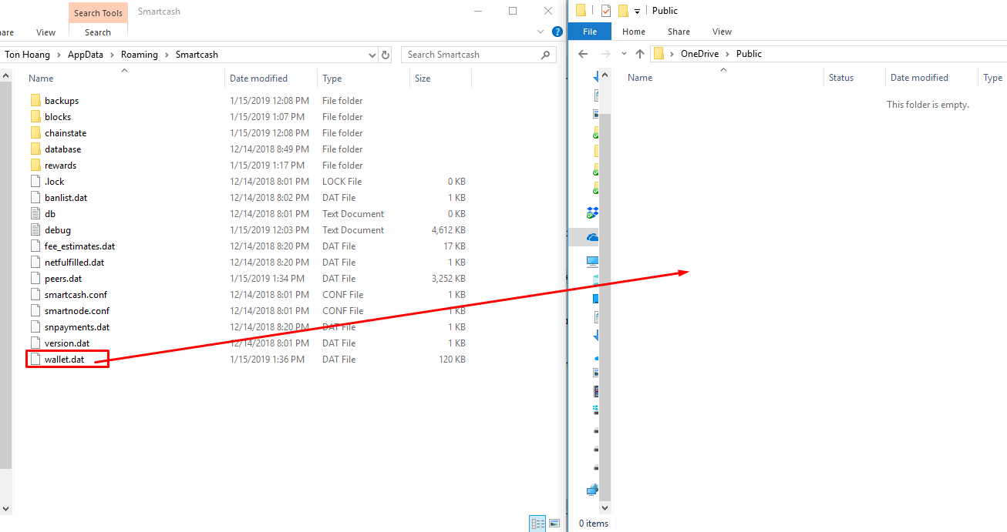Click New folder icon in Public title bar
Viewport: 1007px width, 532px height.
point(623,11)
